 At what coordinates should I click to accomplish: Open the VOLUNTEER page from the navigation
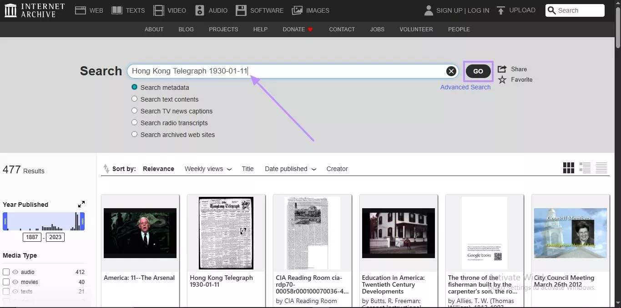[x=415, y=29]
